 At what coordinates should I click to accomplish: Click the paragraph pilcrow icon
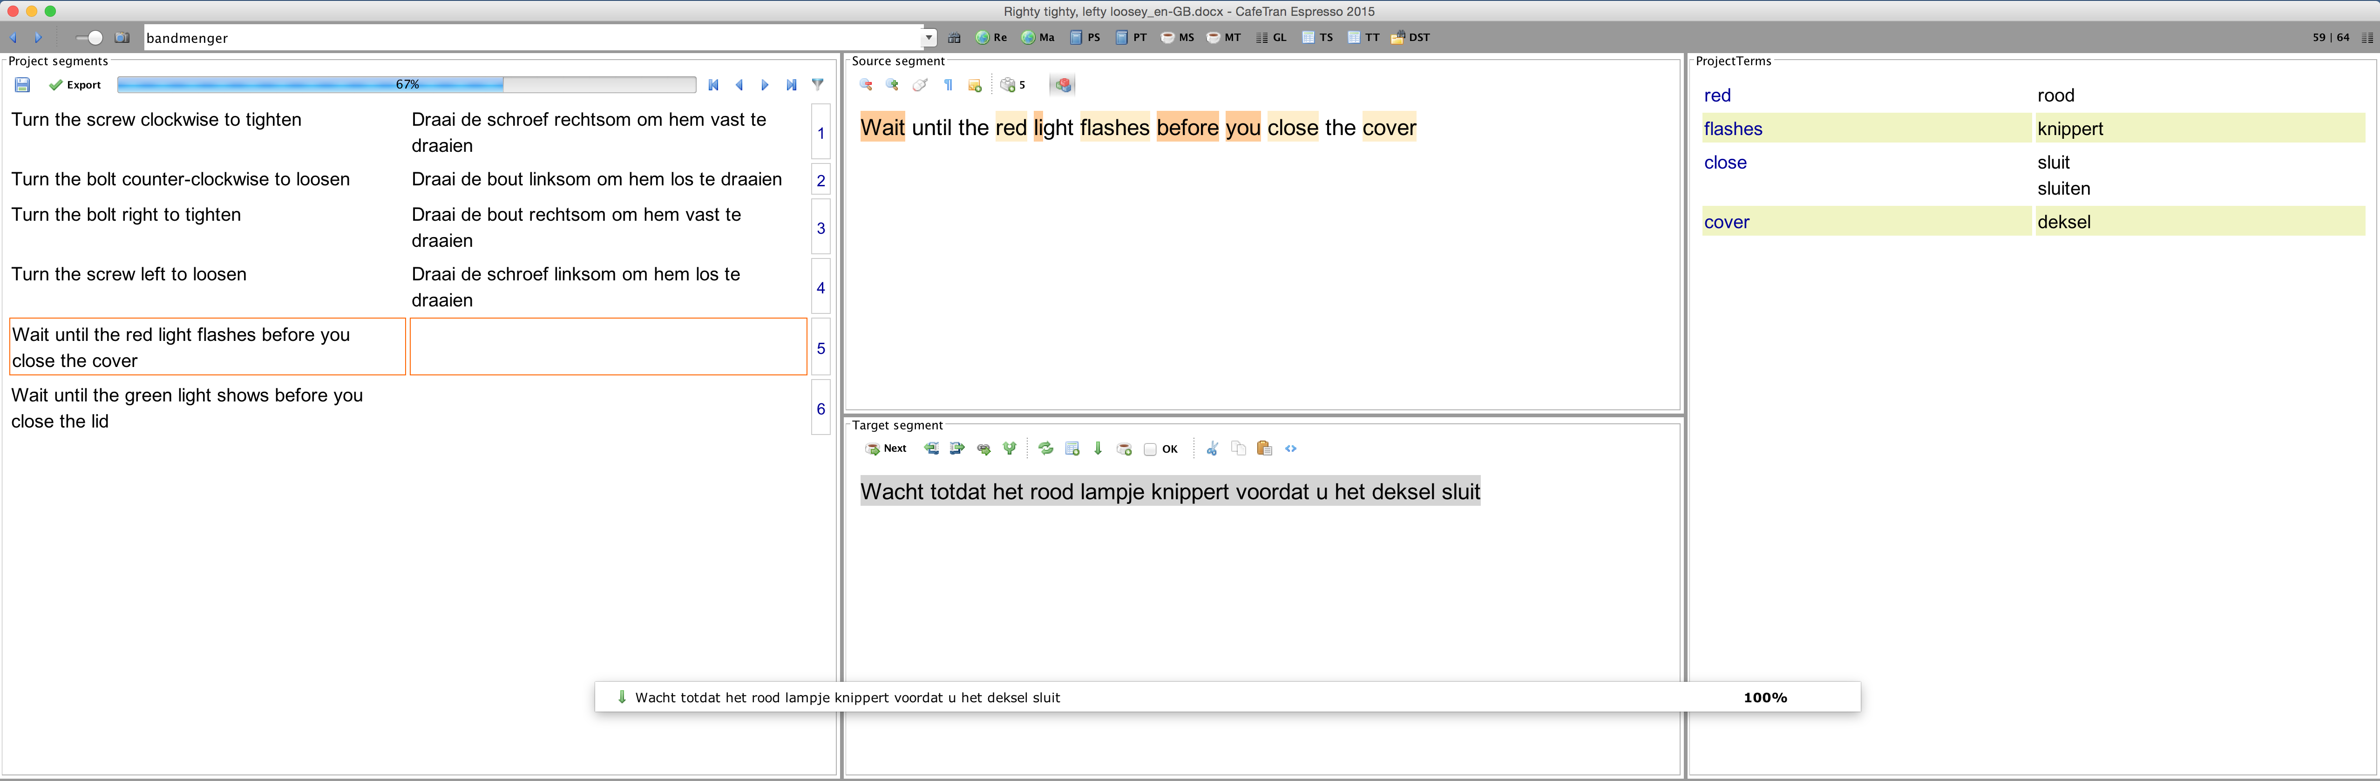948,85
